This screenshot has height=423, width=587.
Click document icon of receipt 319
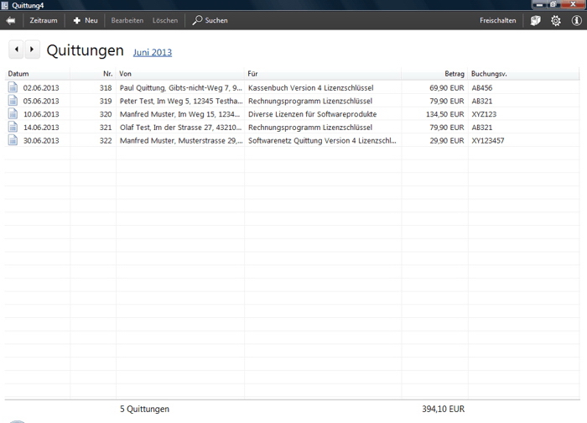coord(13,101)
